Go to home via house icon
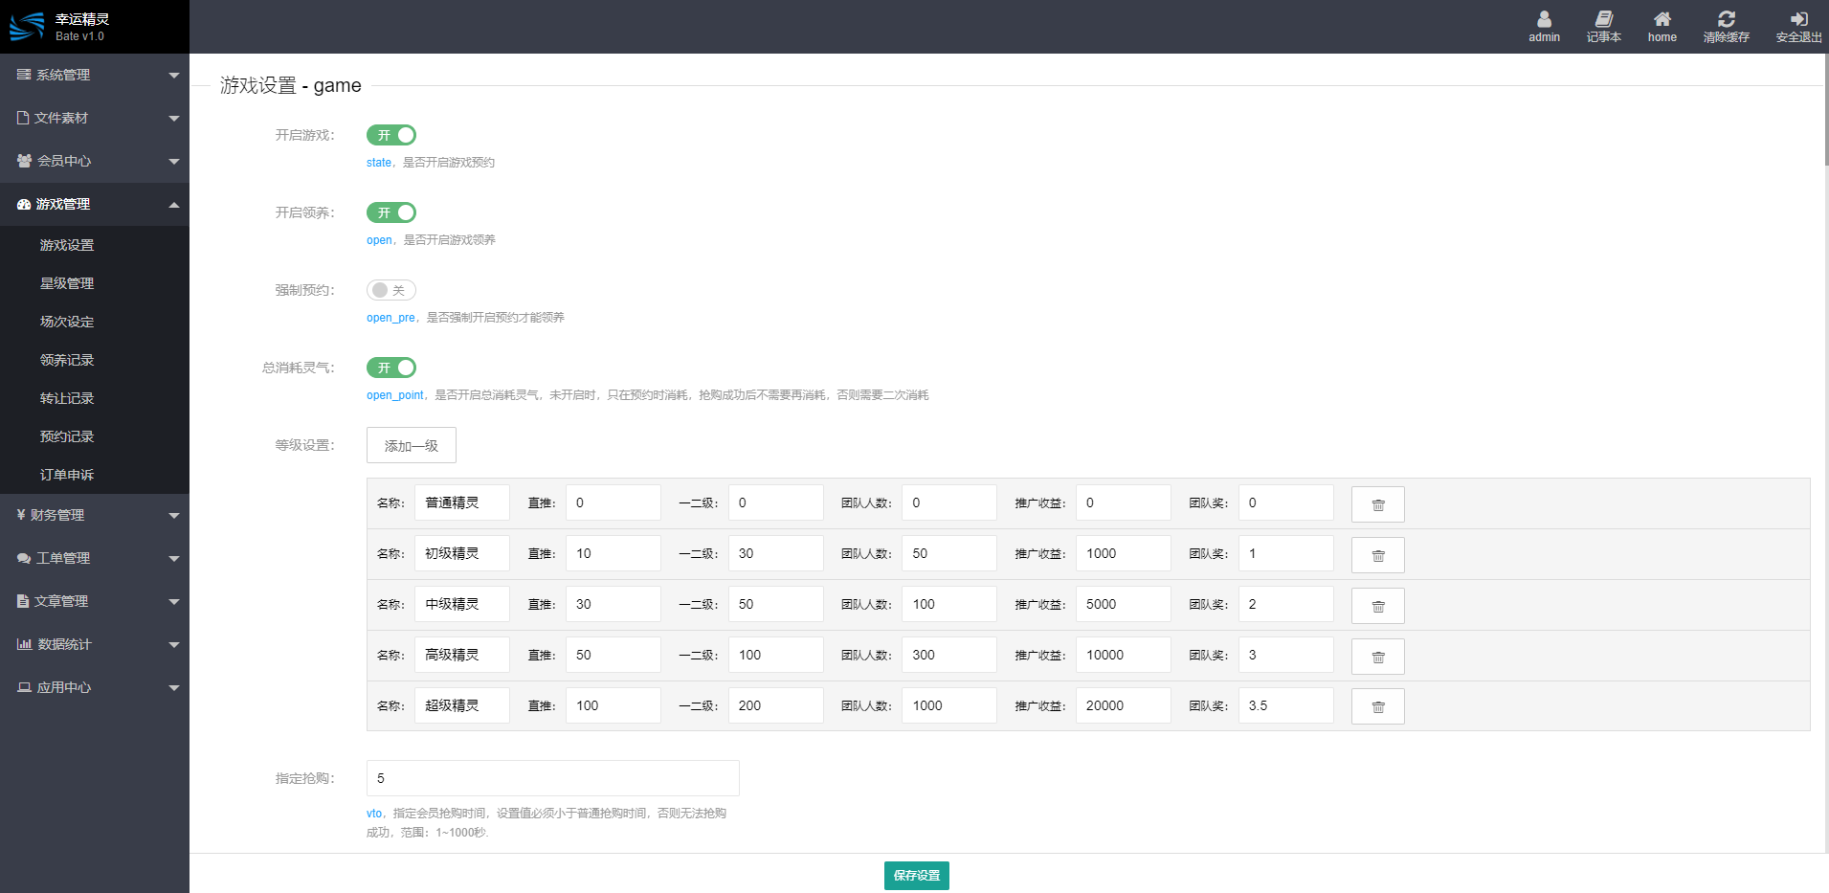Viewport: 1829px width, 893px height. [1662, 19]
